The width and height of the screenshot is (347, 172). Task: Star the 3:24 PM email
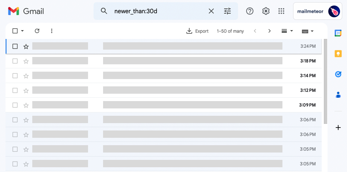click(26, 46)
